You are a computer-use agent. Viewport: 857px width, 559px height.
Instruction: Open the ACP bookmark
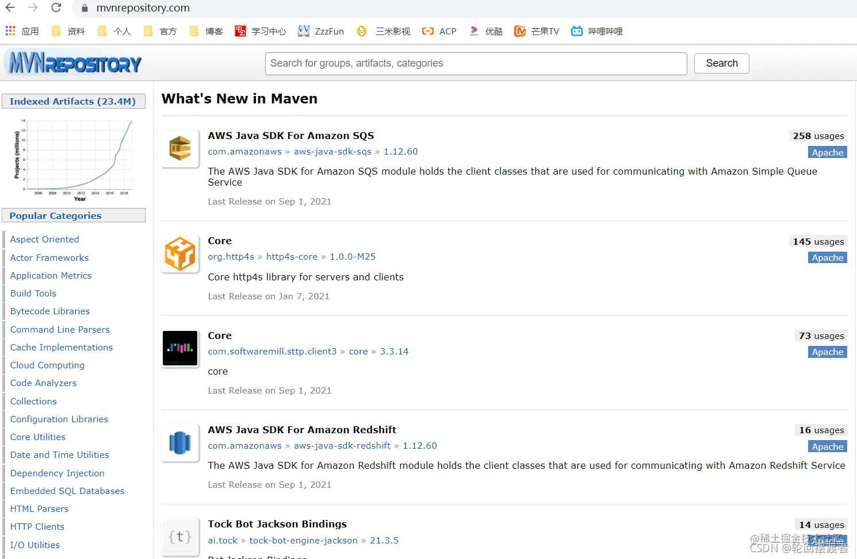[x=439, y=31]
